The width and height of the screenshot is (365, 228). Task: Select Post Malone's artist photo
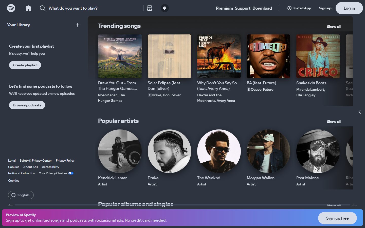(318, 151)
